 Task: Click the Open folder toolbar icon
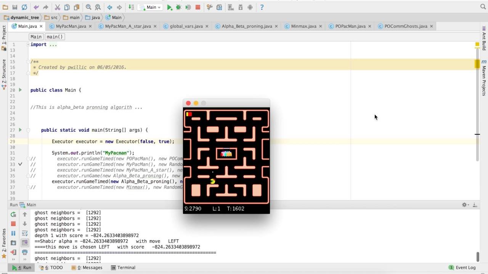tap(5, 7)
